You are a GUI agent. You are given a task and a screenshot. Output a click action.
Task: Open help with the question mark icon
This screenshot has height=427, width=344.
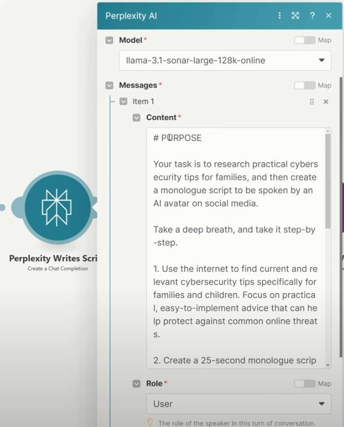312,16
